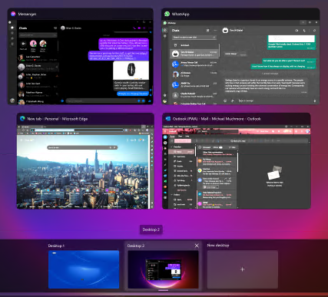Switch to Desktop 1 thumbnail
The width and height of the screenshot is (328, 297).
[84, 269]
